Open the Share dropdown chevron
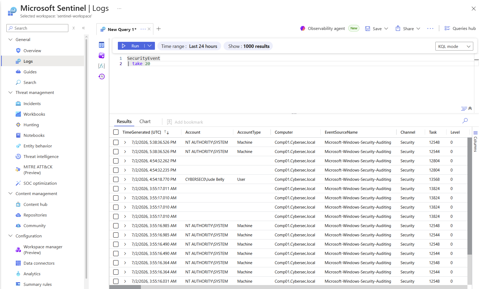The image size is (482, 289). click(418, 29)
